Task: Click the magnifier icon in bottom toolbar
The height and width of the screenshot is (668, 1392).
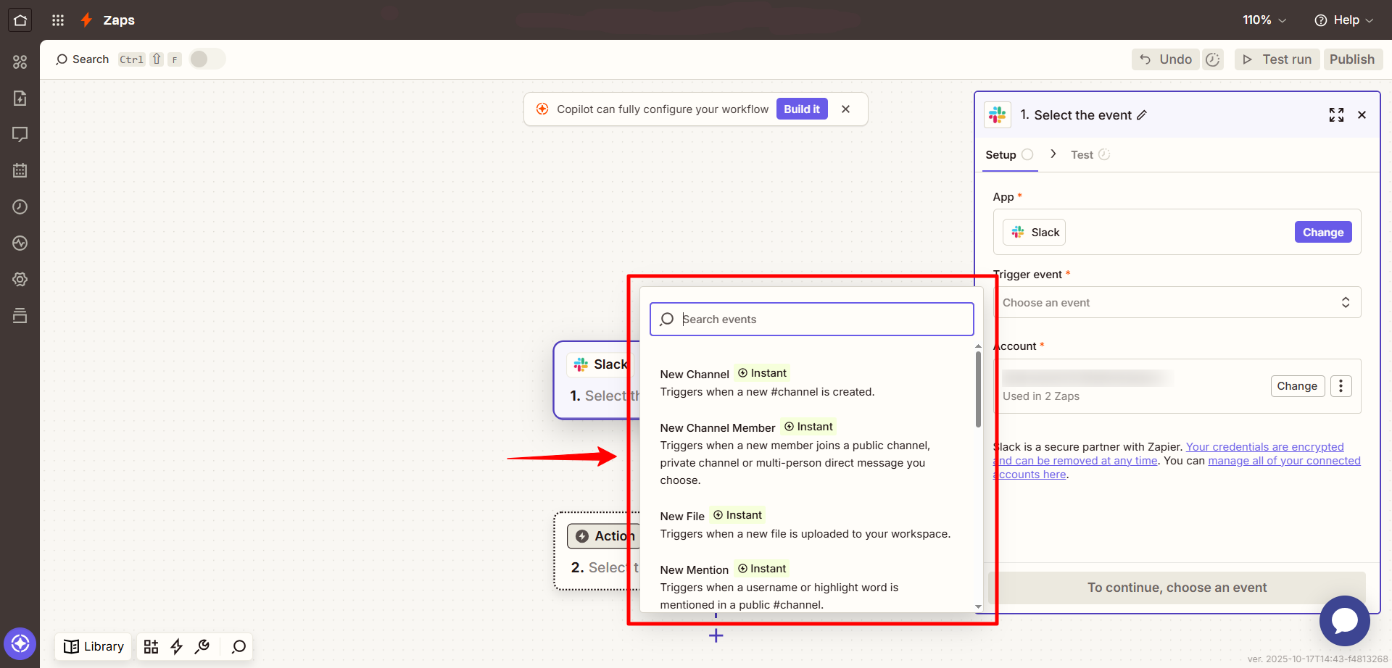Action: pyautogui.click(x=239, y=647)
